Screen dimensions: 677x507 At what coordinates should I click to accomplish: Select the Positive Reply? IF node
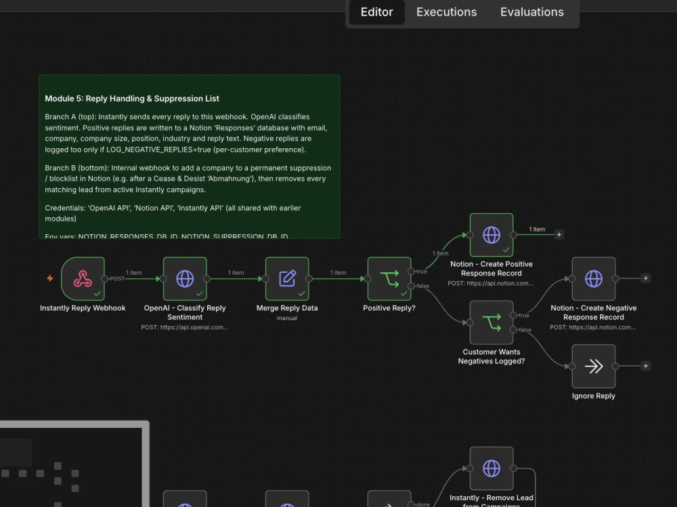(389, 279)
